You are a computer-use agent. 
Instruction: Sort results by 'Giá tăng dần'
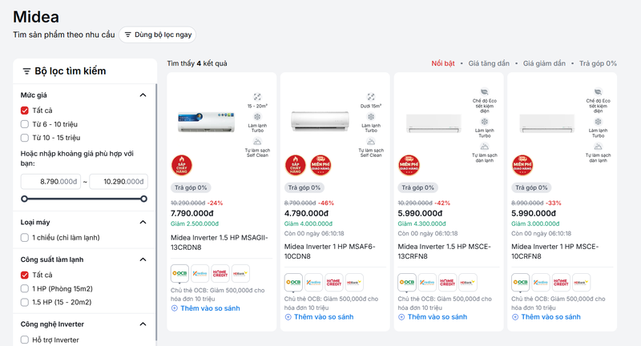click(x=489, y=63)
